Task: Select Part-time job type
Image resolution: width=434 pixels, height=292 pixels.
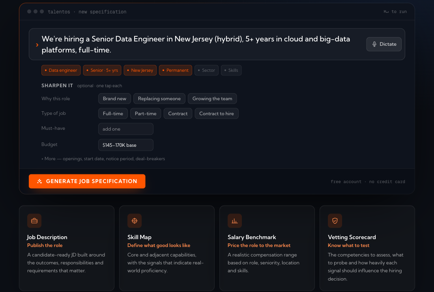Action: (146, 114)
